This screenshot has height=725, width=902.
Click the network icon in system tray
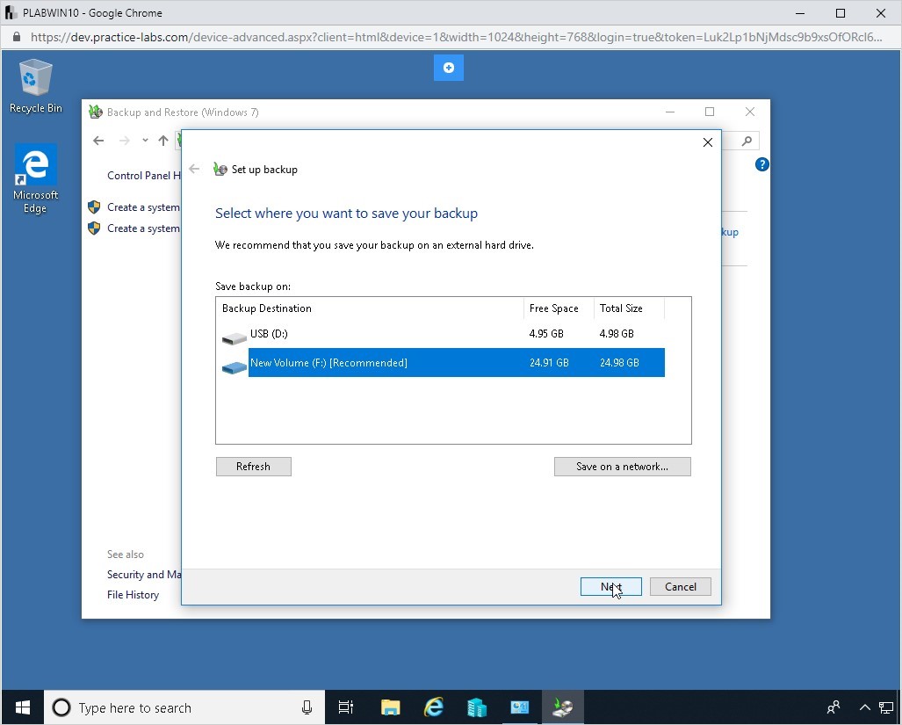pyautogui.click(x=886, y=707)
